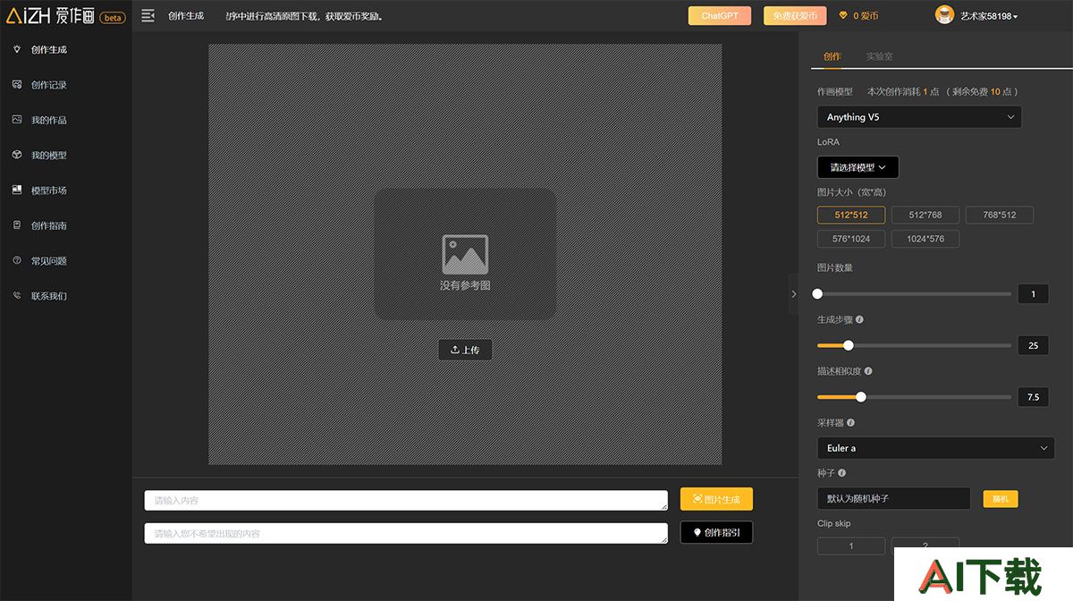
Task: Click the 描述相似度 slider handle
Action: point(861,397)
